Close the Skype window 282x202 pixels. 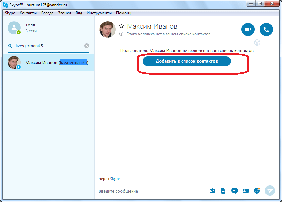pyautogui.click(x=272, y=4)
